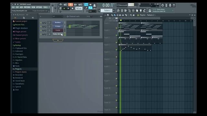
Task: Click the news panel download icon
Action: coord(150,10)
